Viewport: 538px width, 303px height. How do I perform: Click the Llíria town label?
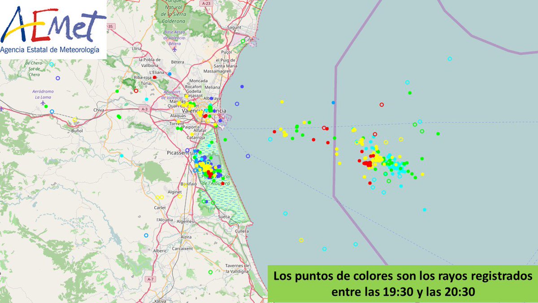[137, 48]
